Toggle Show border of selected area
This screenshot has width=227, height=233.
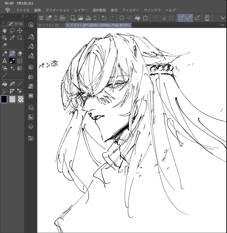[171, 18]
